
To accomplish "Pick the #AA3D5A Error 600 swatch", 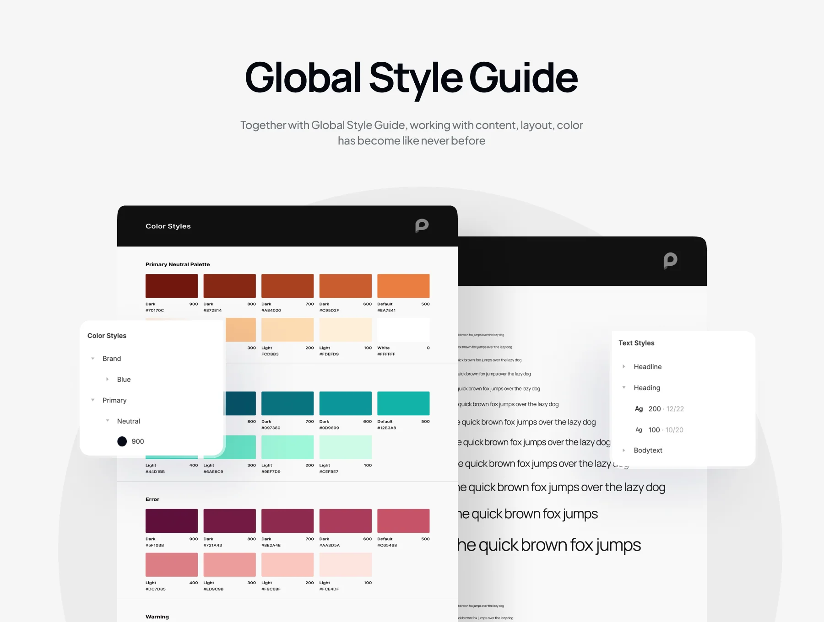I will (346, 521).
